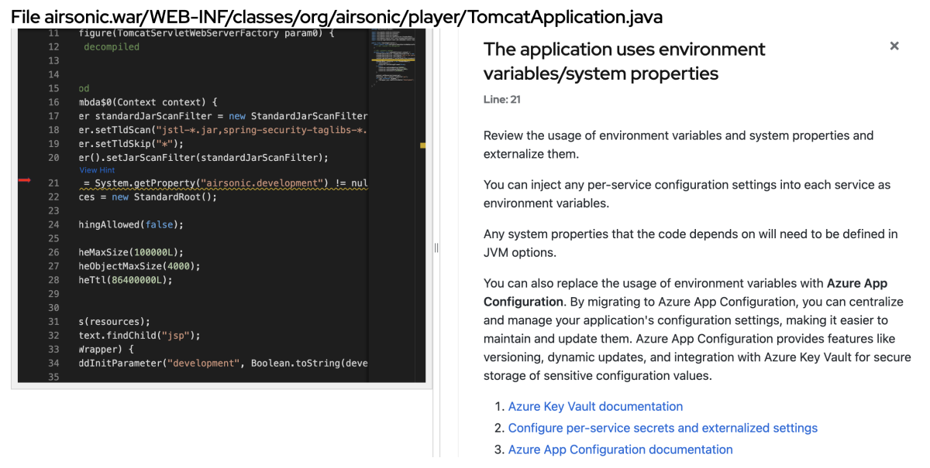Click the "Line: 21" label
Screen dimensions: 930x468
pos(501,100)
